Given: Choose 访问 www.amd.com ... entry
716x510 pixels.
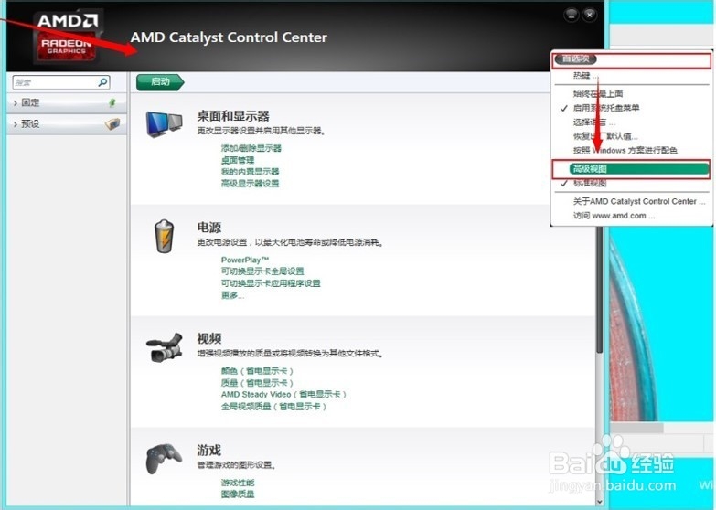Looking at the screenshot, I should (x=614, y=216).
